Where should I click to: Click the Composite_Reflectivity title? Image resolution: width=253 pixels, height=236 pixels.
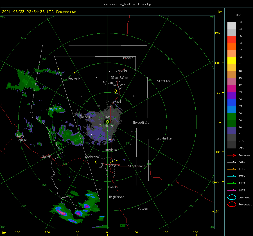coord(126,4)
